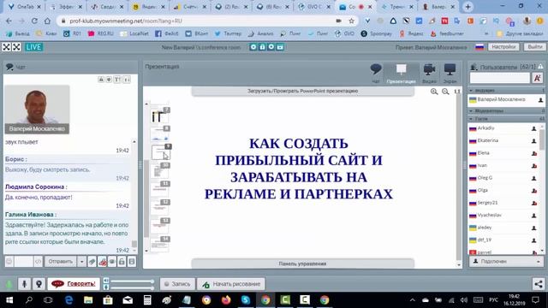Viewport: 548px width, 308px height.
Task: Click the second layout arrows icon beside LIVE
Action: 16,47
